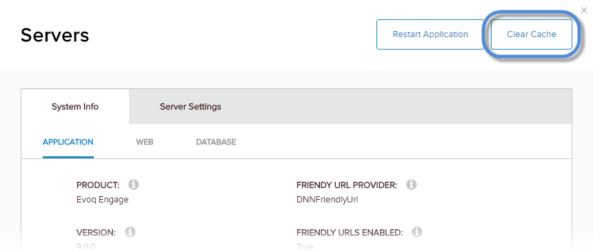This screenshot has width=593, height=252.
Task: Open the VERSION info tooltip icon
Action: pos(130,231)
